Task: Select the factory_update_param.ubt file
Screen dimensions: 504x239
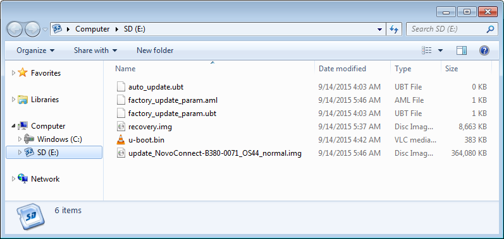Action: click(x=172, y=114)
